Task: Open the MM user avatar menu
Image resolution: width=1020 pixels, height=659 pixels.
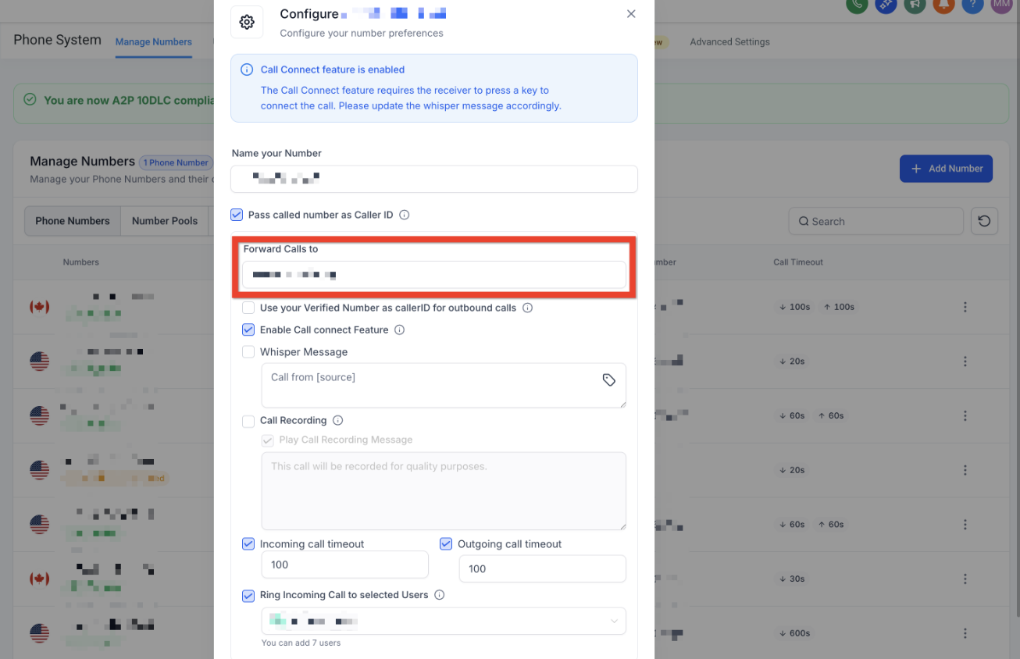Action: pos(1001,4)
